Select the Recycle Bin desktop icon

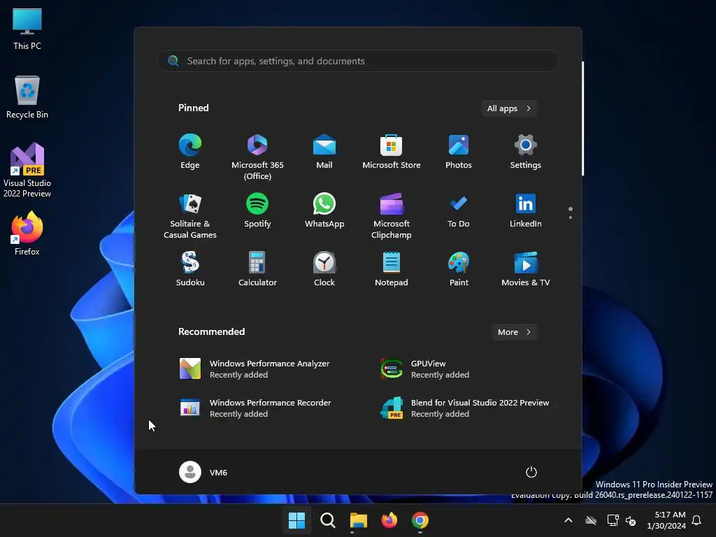coord(27,97)
